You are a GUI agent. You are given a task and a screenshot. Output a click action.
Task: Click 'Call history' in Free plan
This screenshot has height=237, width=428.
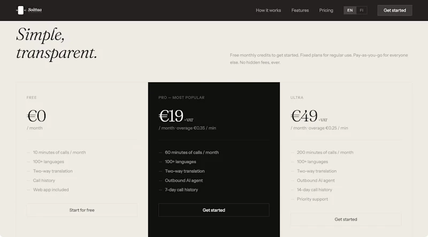pyautogui.click(x=44, y=180)
